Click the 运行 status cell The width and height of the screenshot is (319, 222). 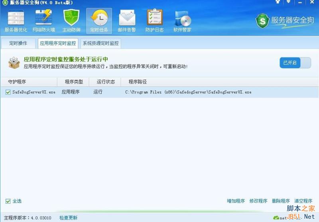98,92
